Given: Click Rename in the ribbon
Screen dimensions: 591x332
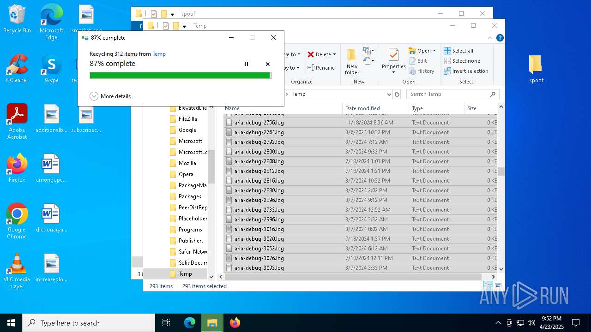Looking at the screenshot, I should [x=321, y=68].
